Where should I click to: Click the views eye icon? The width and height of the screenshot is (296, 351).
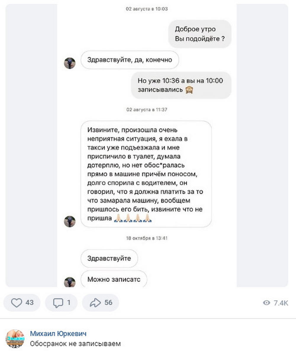point(266,303)
